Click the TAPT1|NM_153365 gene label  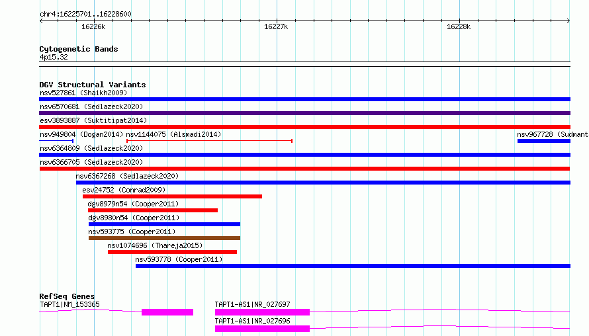coord(69,304)
